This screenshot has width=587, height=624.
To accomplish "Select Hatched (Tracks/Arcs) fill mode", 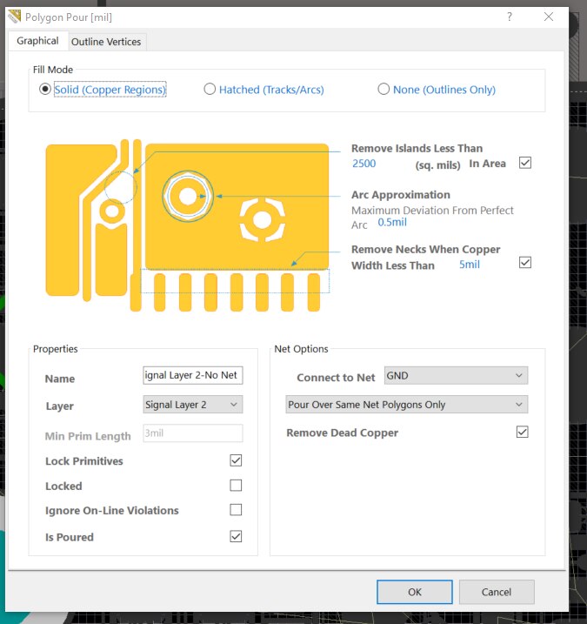I will point(210,89).
